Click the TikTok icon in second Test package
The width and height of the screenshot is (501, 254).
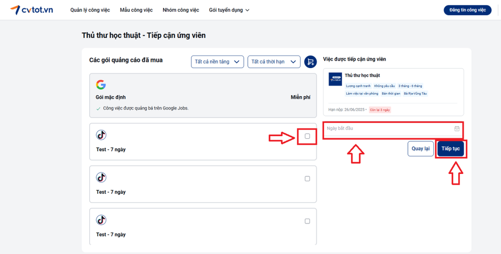point(101,177)
